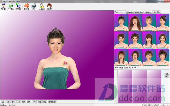Move the hair left with the 左移 button
Viewport: 170px width, 106px height.
pos(3,102)
